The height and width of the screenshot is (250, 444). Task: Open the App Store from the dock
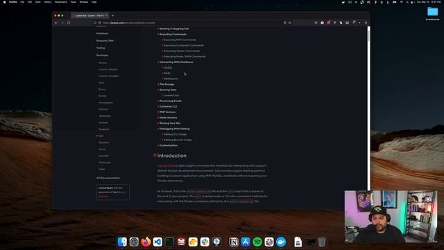246,242
